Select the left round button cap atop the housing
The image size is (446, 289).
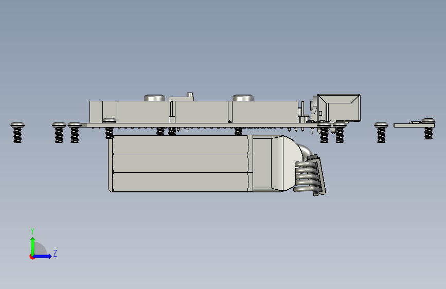click(x=154, y=98)
